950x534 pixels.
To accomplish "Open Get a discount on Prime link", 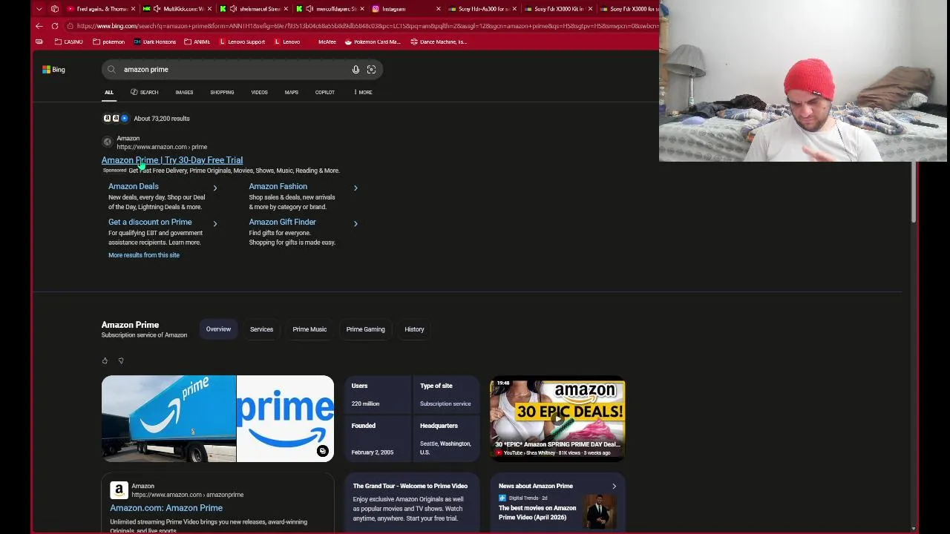I will coord(150,222).
